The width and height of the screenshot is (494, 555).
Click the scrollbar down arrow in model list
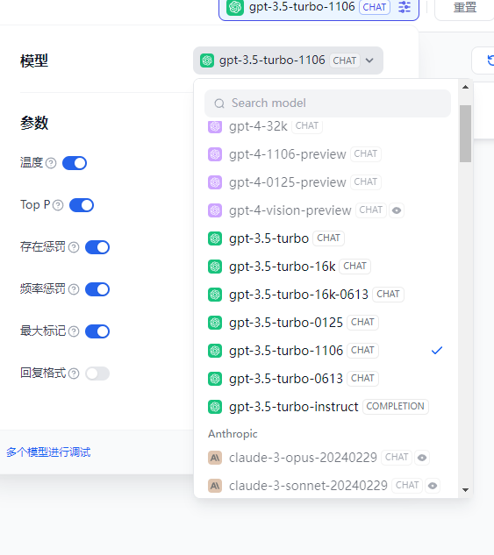click(465, 490)
